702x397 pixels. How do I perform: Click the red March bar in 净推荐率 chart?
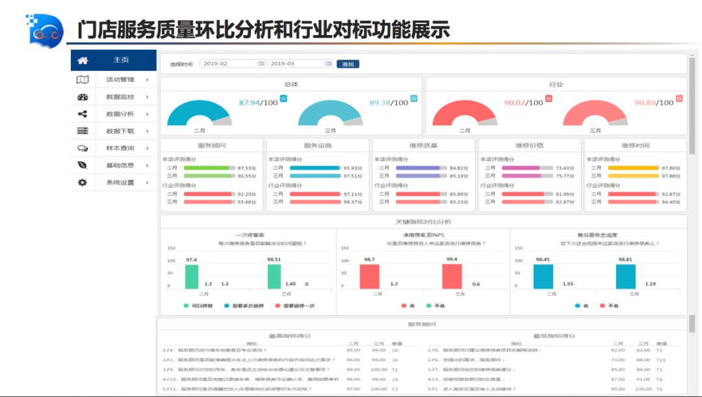pos(452,276)
